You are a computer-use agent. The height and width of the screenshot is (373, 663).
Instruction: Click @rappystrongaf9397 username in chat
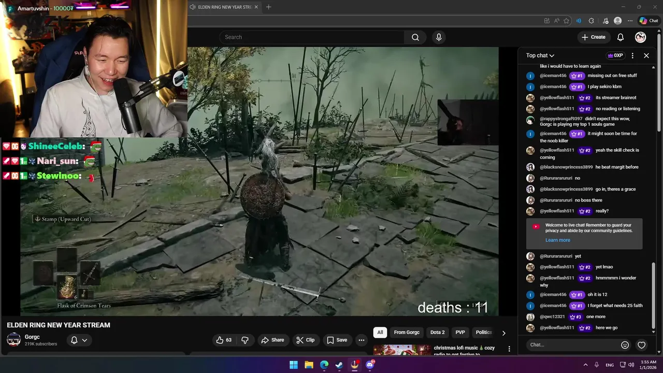click(561, 119)
